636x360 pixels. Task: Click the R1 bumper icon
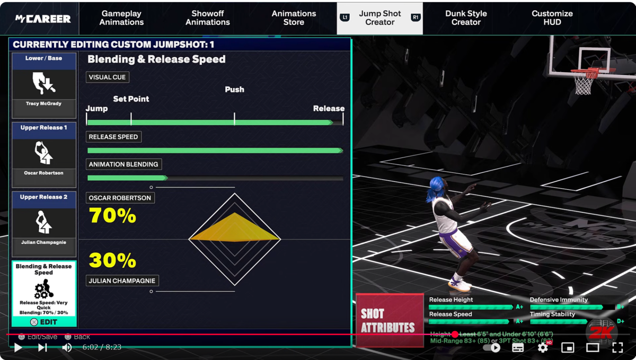[x=415, y=17]
